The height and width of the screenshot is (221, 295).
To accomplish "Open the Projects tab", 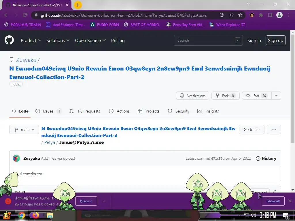I will click(148, 111).
